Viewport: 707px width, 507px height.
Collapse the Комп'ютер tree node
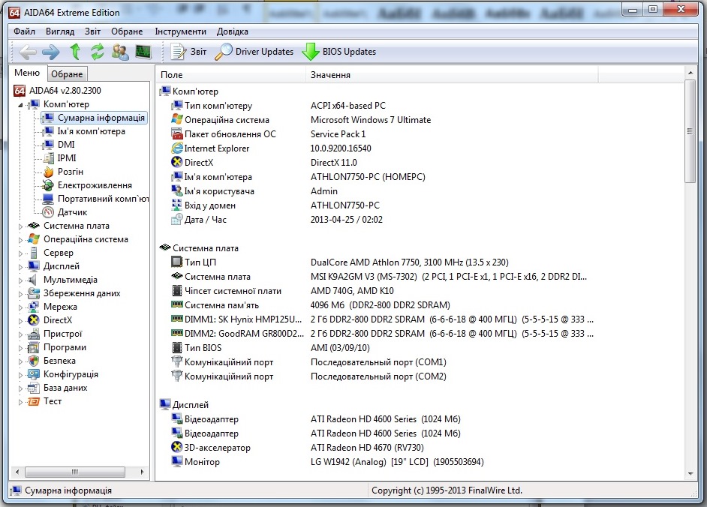point(20,104)
